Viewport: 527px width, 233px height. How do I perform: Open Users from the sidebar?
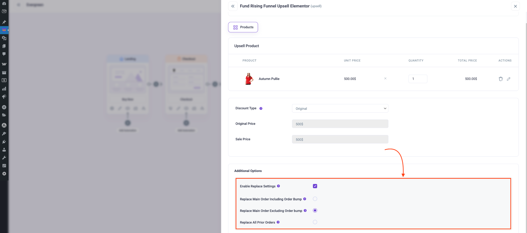[4, 150]
